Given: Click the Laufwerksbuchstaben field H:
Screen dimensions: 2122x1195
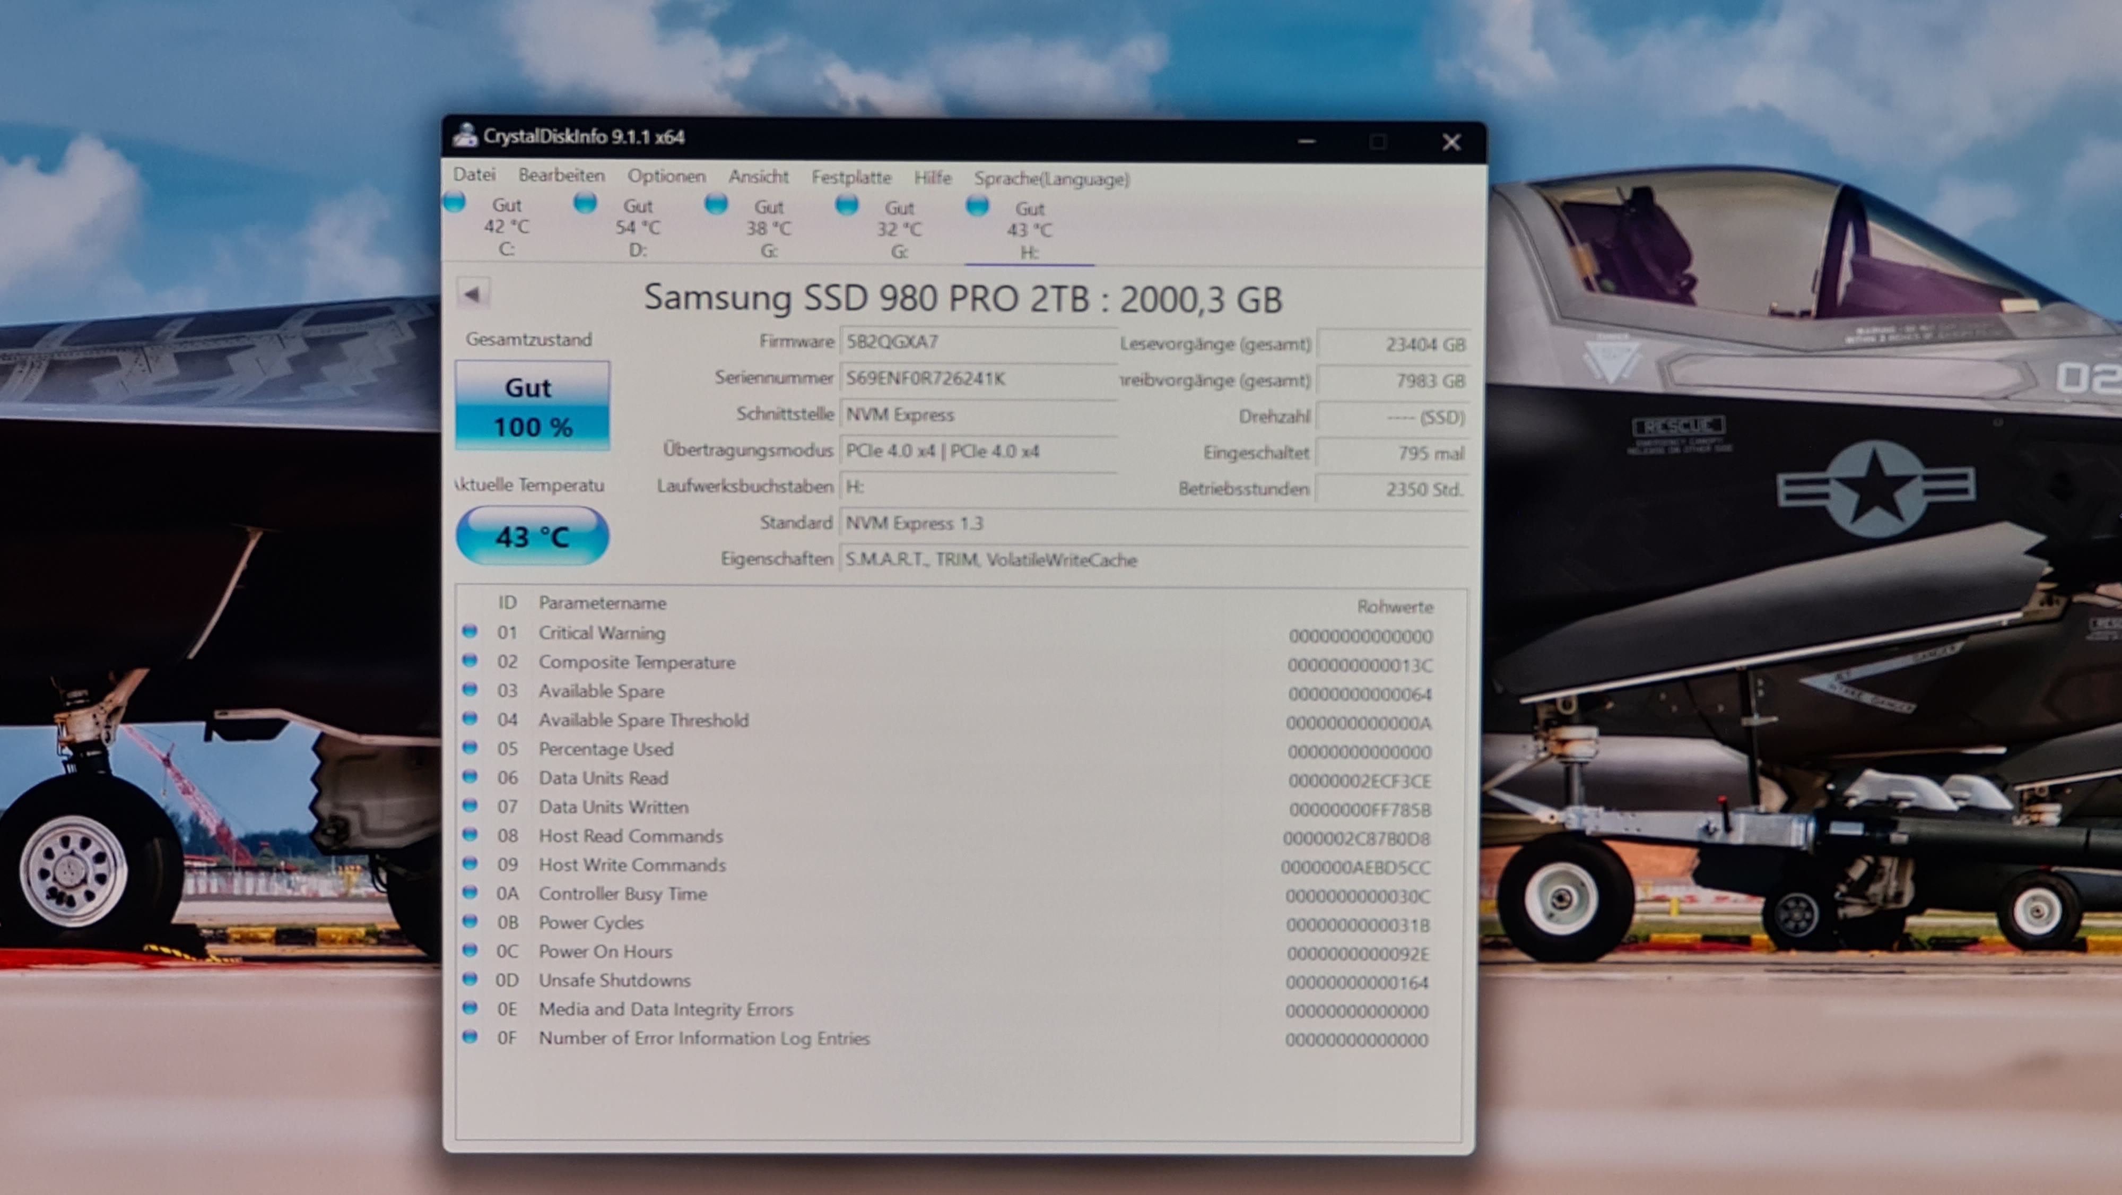Looking at the screenshot, I should coord(978,487).
